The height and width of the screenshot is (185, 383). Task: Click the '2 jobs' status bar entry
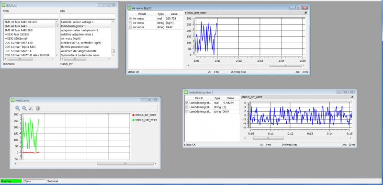(34, 181)
